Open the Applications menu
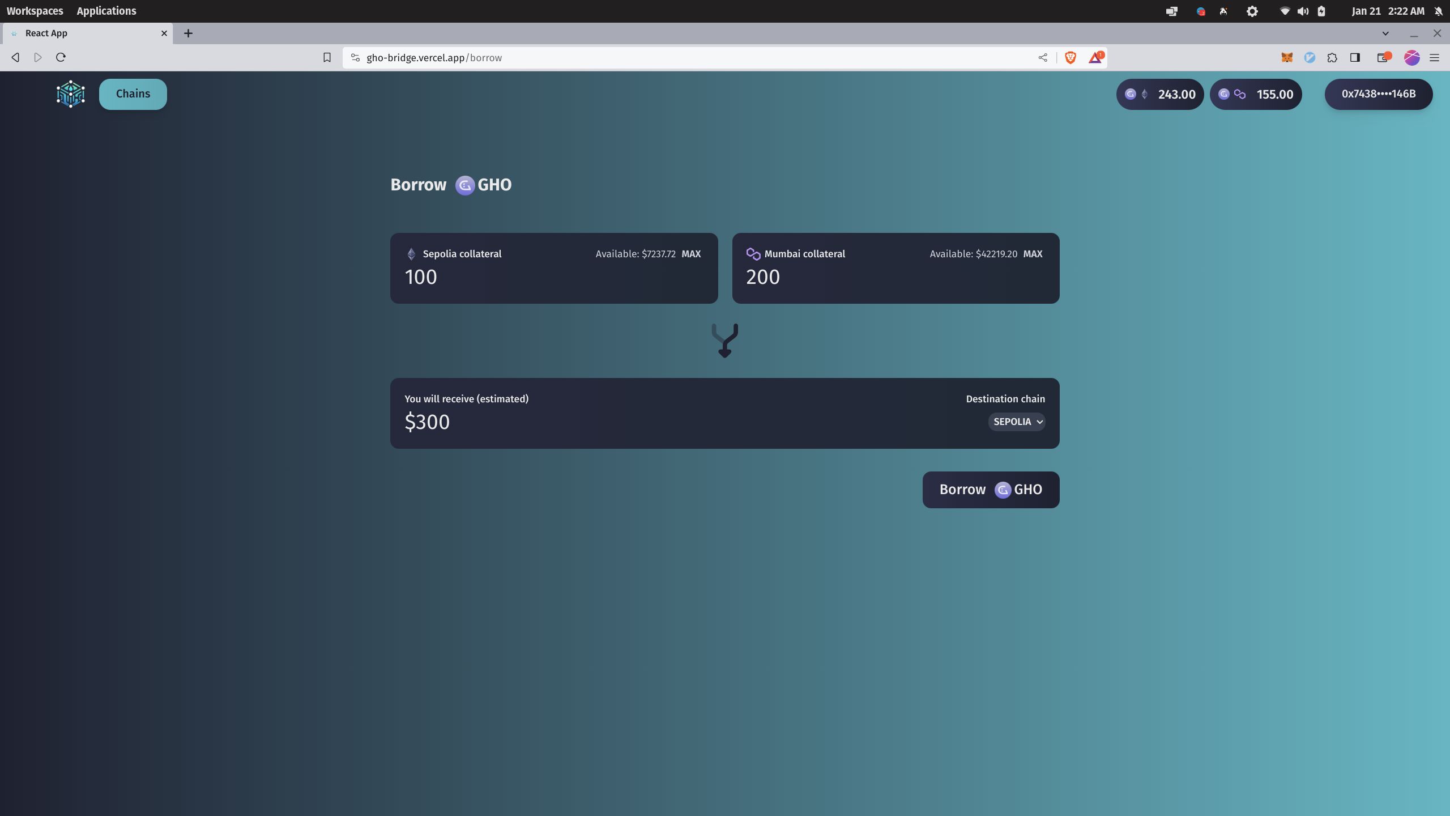Image resolution: width=1450 pixels, height=816 pixels. [x=106, y=11]
